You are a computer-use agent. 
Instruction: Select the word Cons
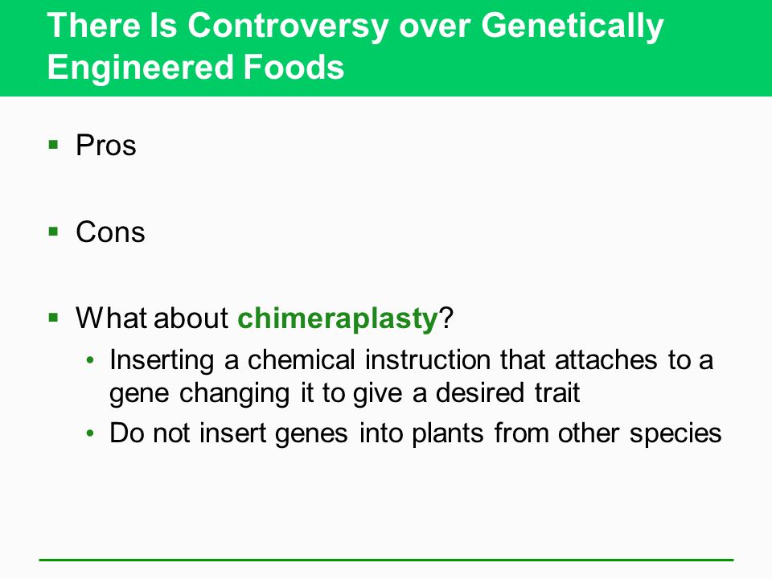click(110, 232)
